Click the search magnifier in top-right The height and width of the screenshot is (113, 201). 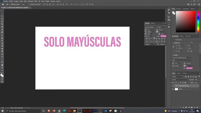tap(191, 4)
